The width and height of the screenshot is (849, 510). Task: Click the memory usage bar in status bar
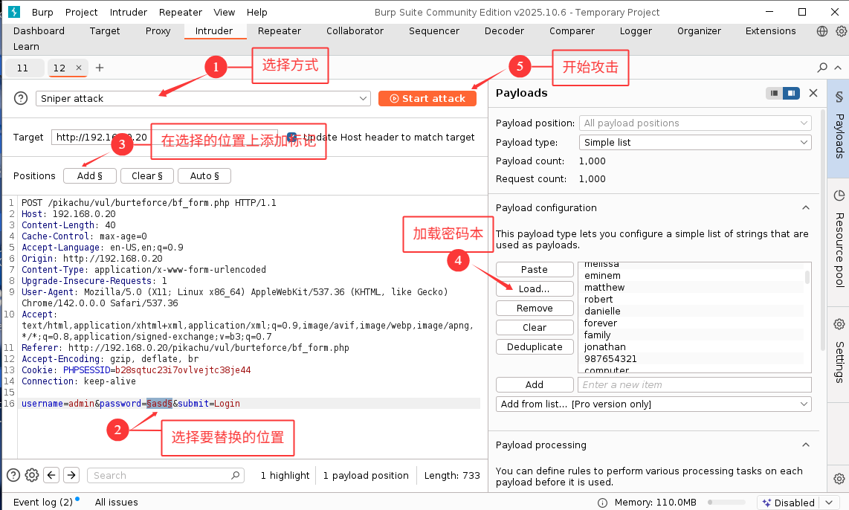726,503
